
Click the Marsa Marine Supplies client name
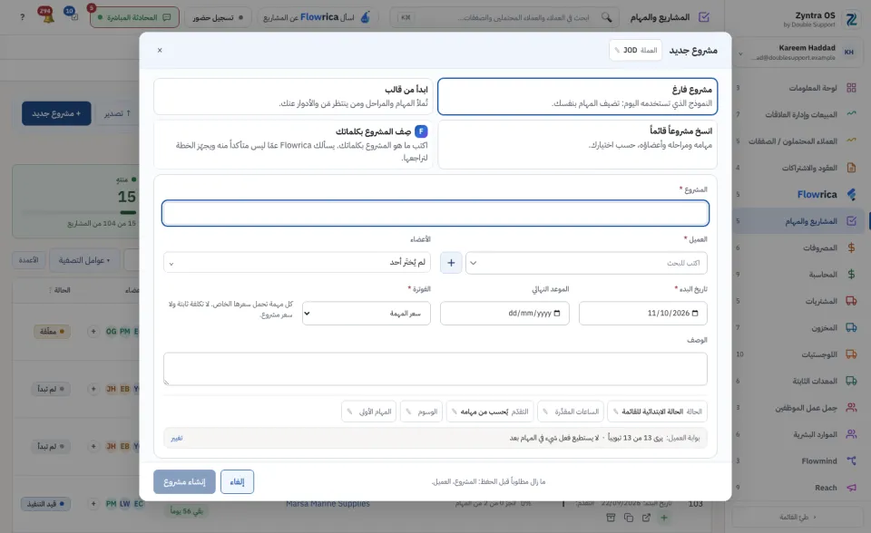pyautogui.click(x=328, y=504)
